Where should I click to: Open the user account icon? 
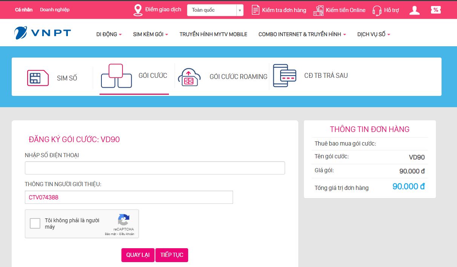click(x=414, y=10)
